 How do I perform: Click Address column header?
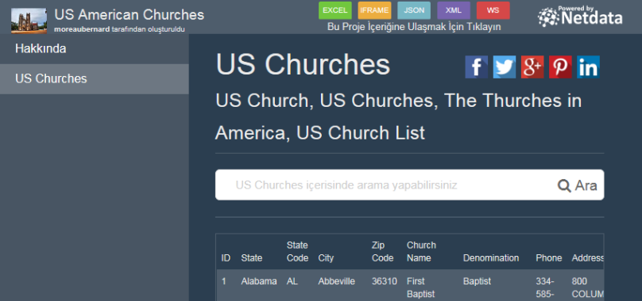(588, 258)
